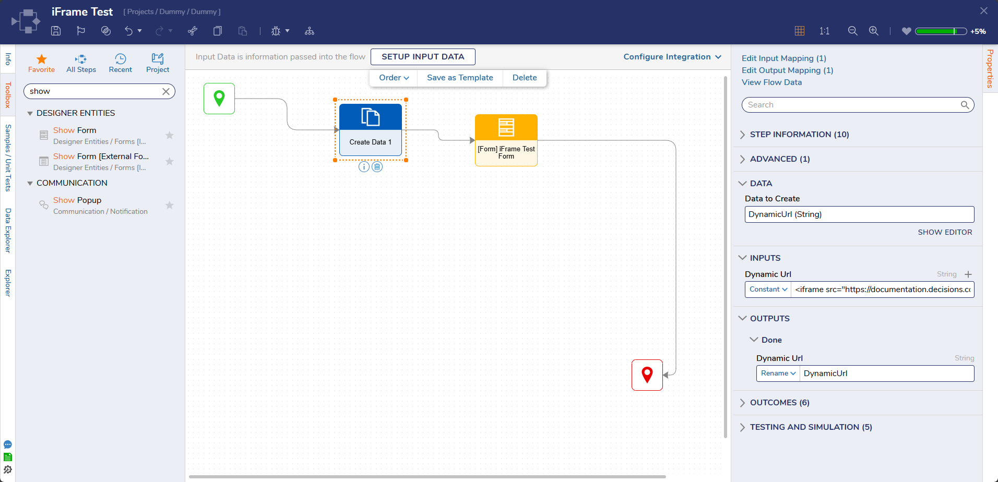Screen dimensions: 998x482
Task: Open the Data Explorer side tab
Action: click(x=8, y=230)
